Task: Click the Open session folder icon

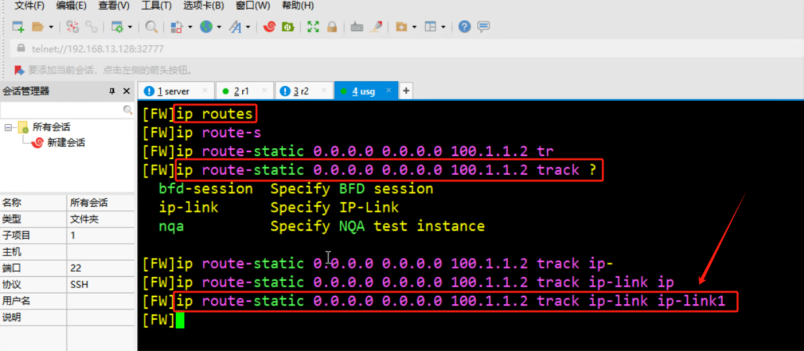Action: tap(38, 27)
